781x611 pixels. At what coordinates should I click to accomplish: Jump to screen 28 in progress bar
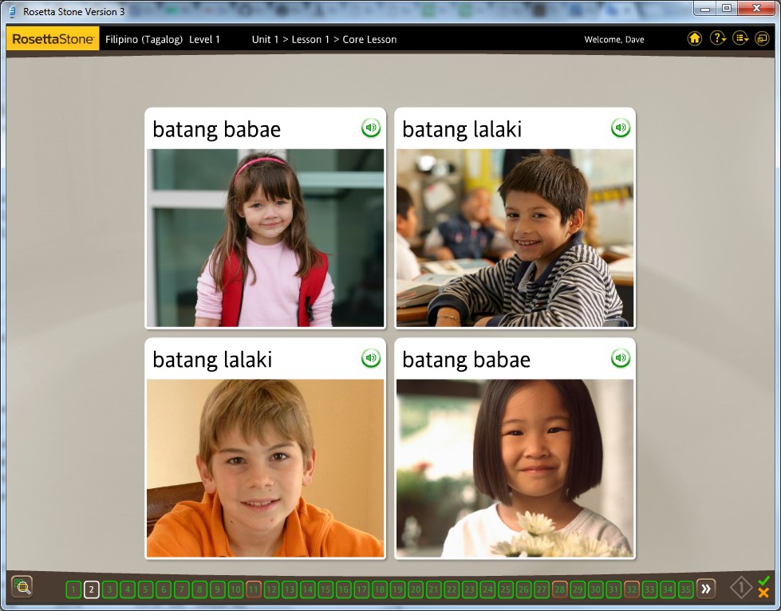pyautogui.click(x=560, y=589)
